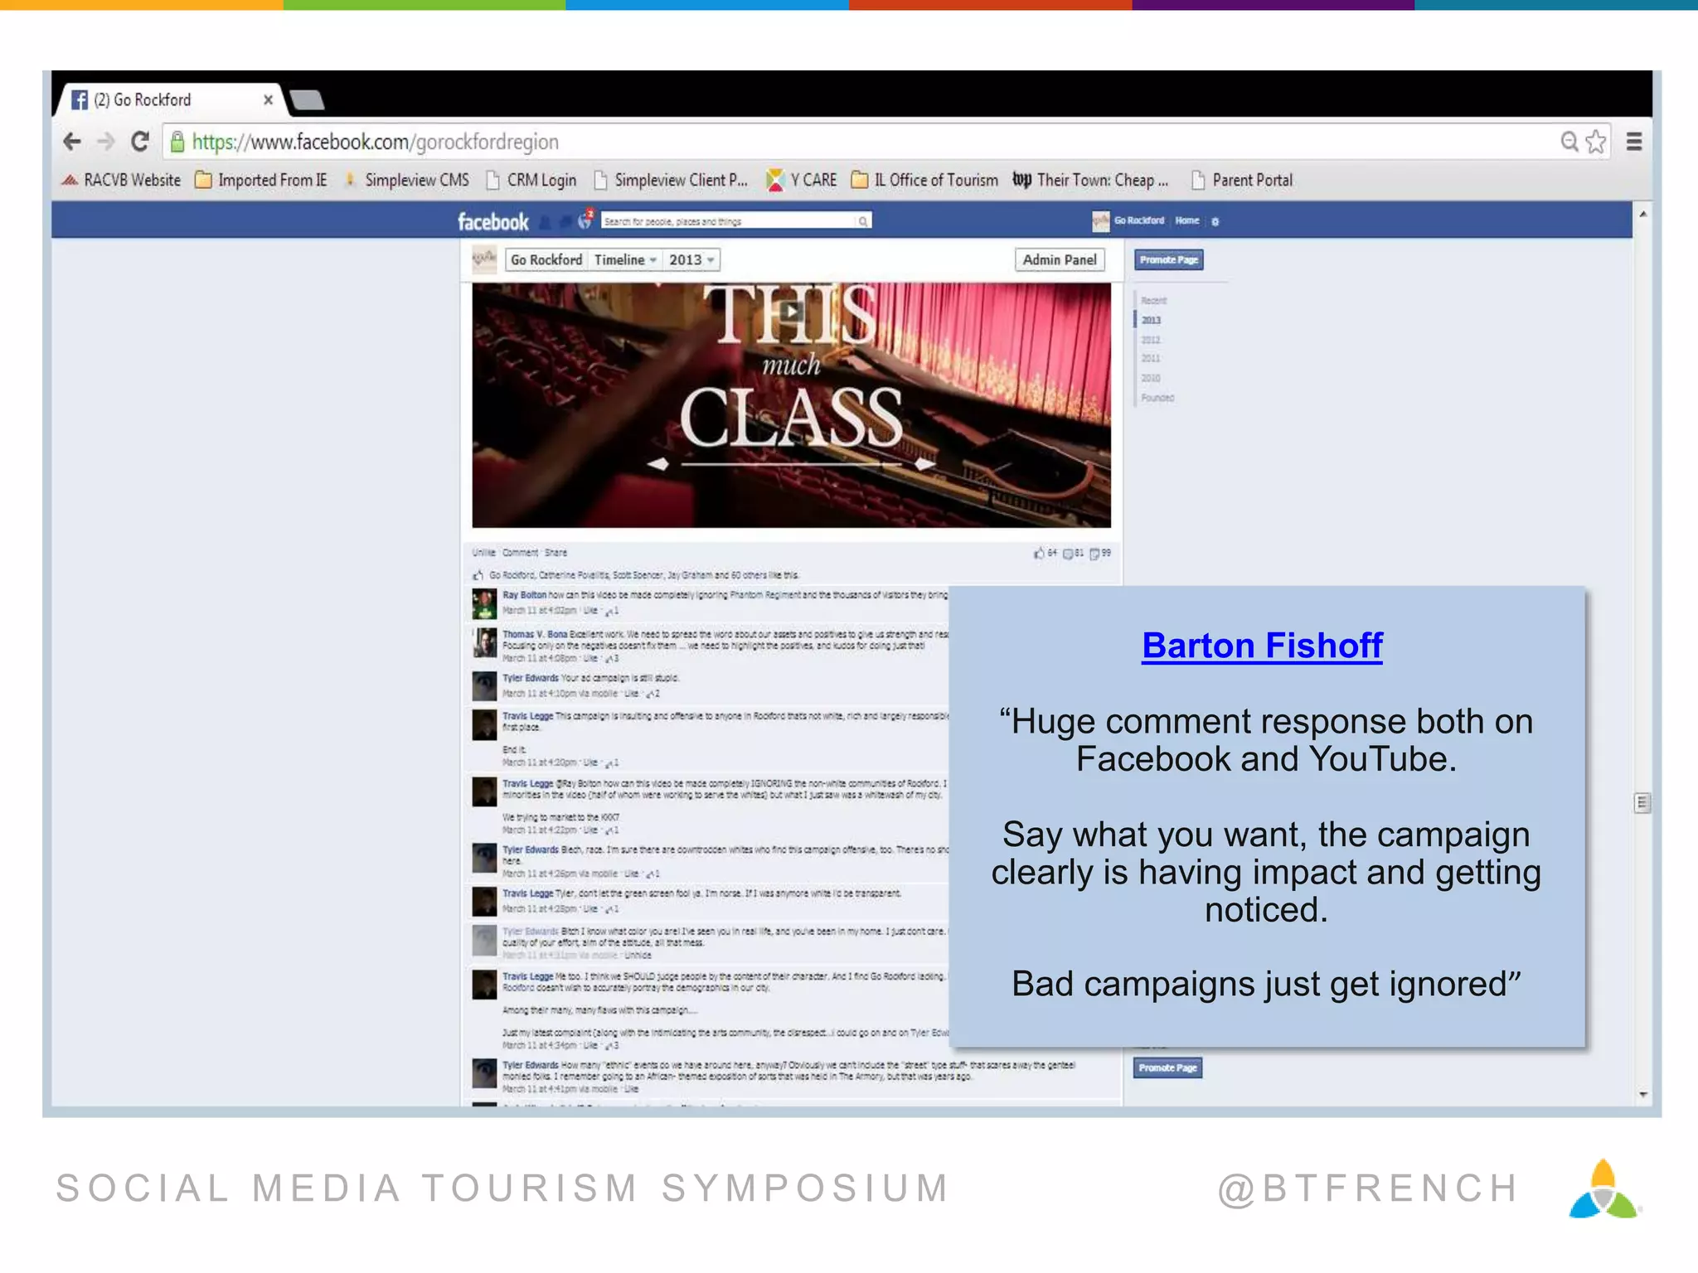The height and width of the screenshot is (1273, 1698).
Task: Click Share under the video post
Action: point(555,553)
